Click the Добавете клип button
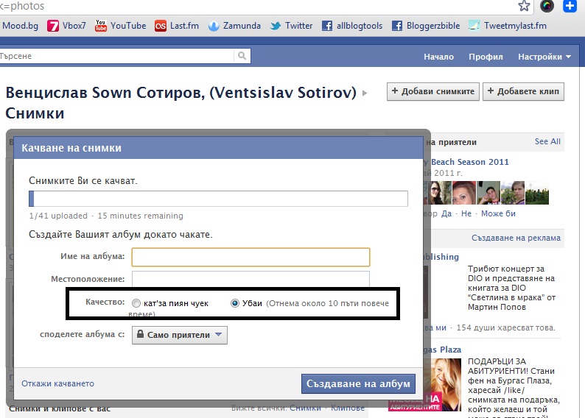The width and height of the screenshot is (585, 418). click(x=523, y=92)
